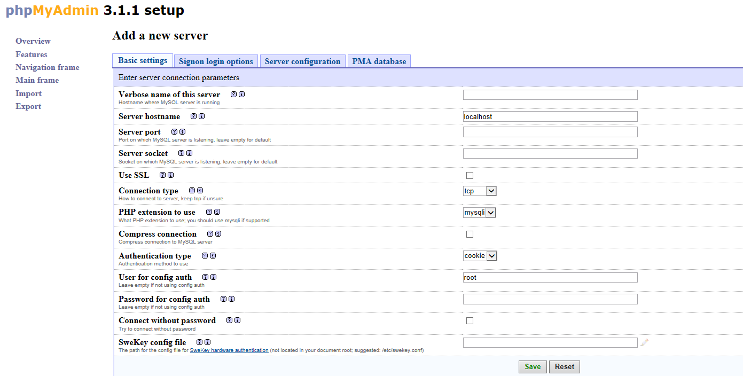Enable Connect without password
743x376 pixels.
coord(470,320)
